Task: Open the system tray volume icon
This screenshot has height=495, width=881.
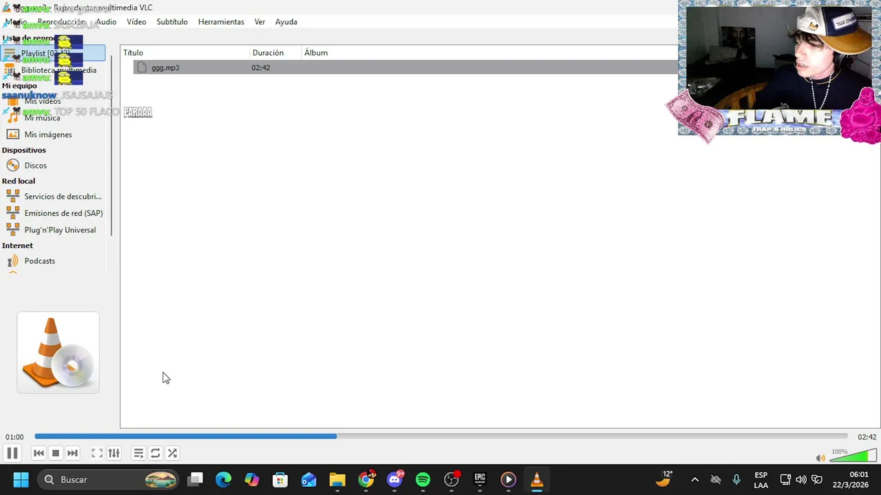Action: tap(800, 480)
